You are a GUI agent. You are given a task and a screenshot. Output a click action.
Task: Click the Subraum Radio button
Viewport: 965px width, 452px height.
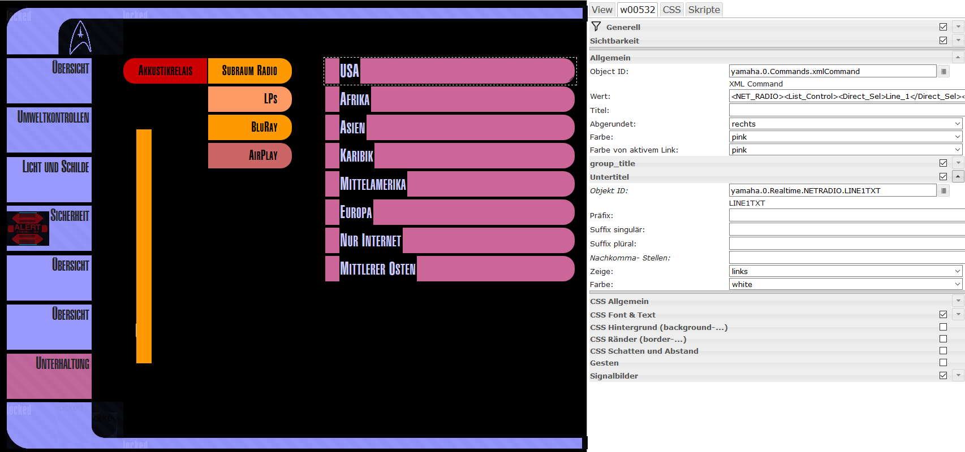249,71
